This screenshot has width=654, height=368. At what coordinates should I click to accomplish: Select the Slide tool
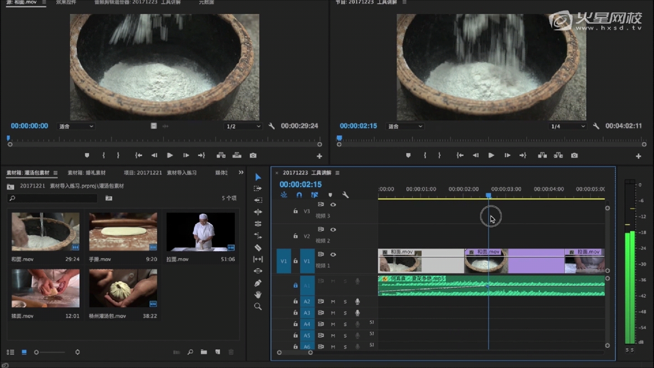click(x=258, y=271)
